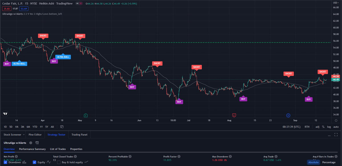The width and height of the screenshot is (342, 166).
Task: Toggle auto scale
Action: [x=336, y=127]
